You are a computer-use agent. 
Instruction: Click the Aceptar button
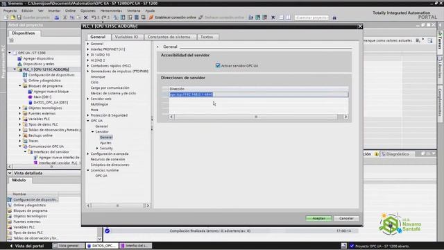click(x=318, y=218)
